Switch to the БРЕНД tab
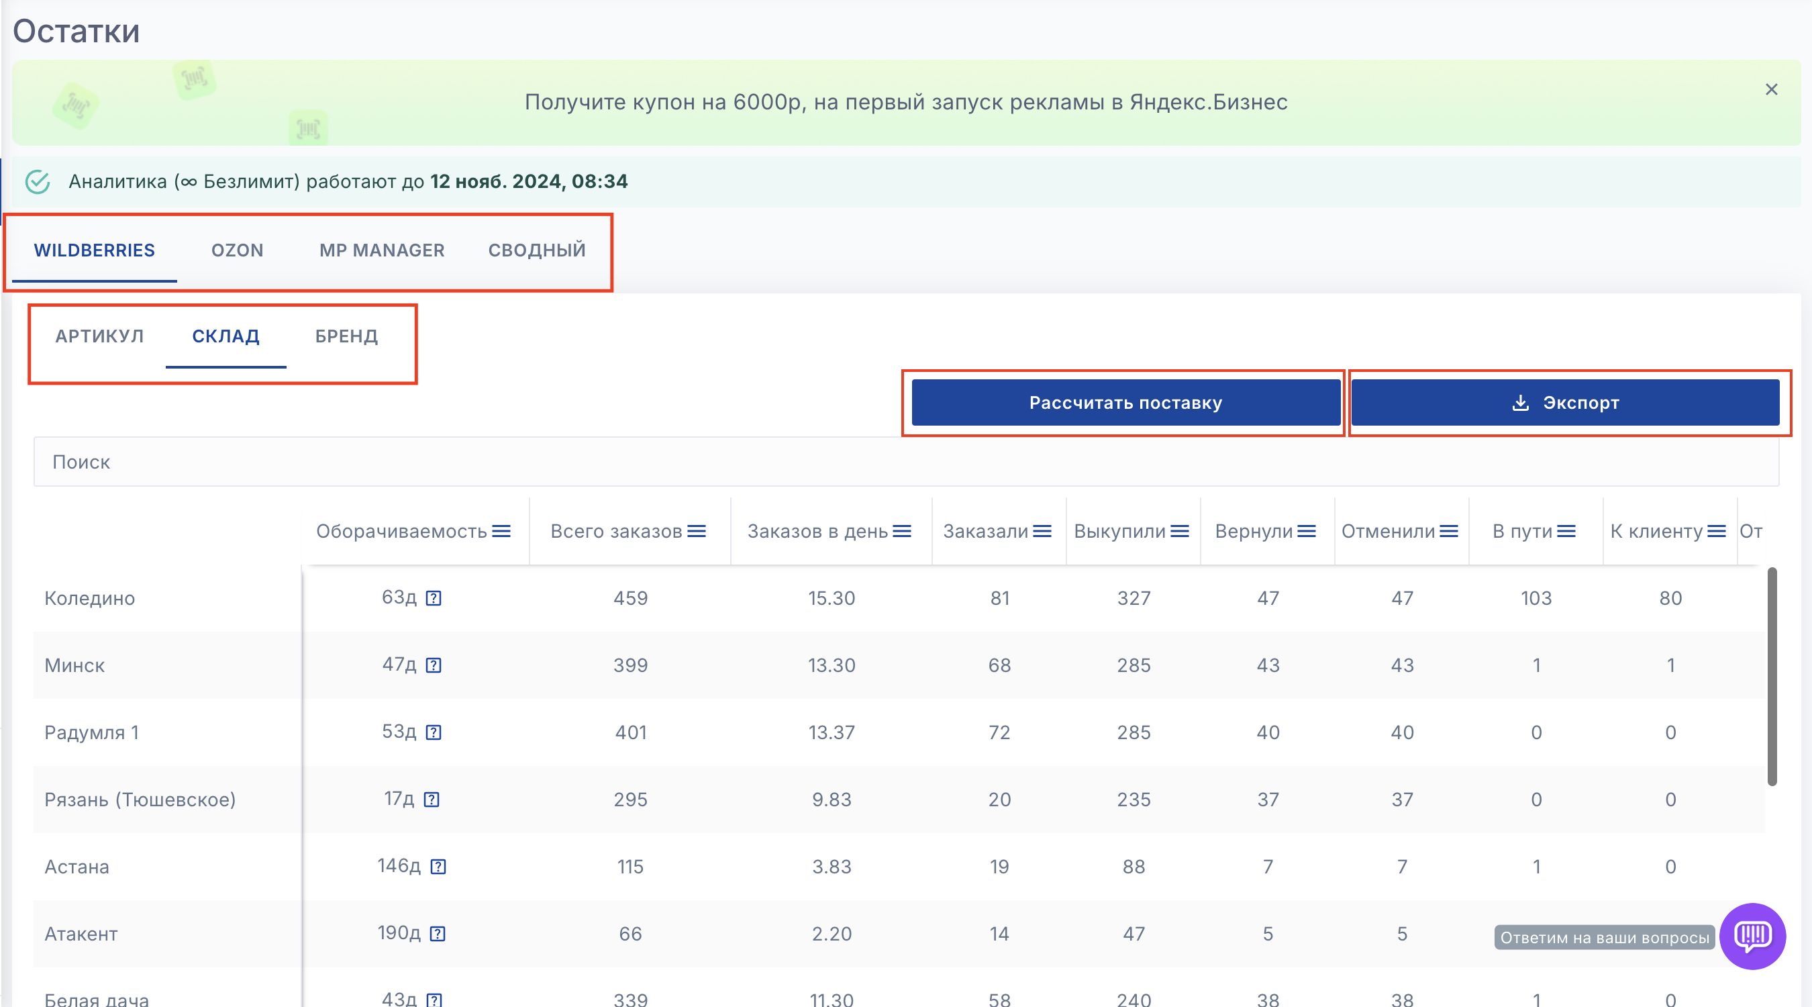The width and height of the screenshot is (1812, 1007). coord(346,336)
